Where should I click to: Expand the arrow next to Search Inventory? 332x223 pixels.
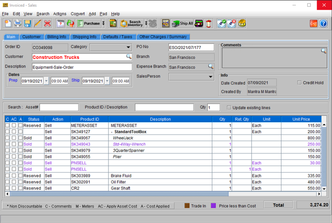click(146, 23)
